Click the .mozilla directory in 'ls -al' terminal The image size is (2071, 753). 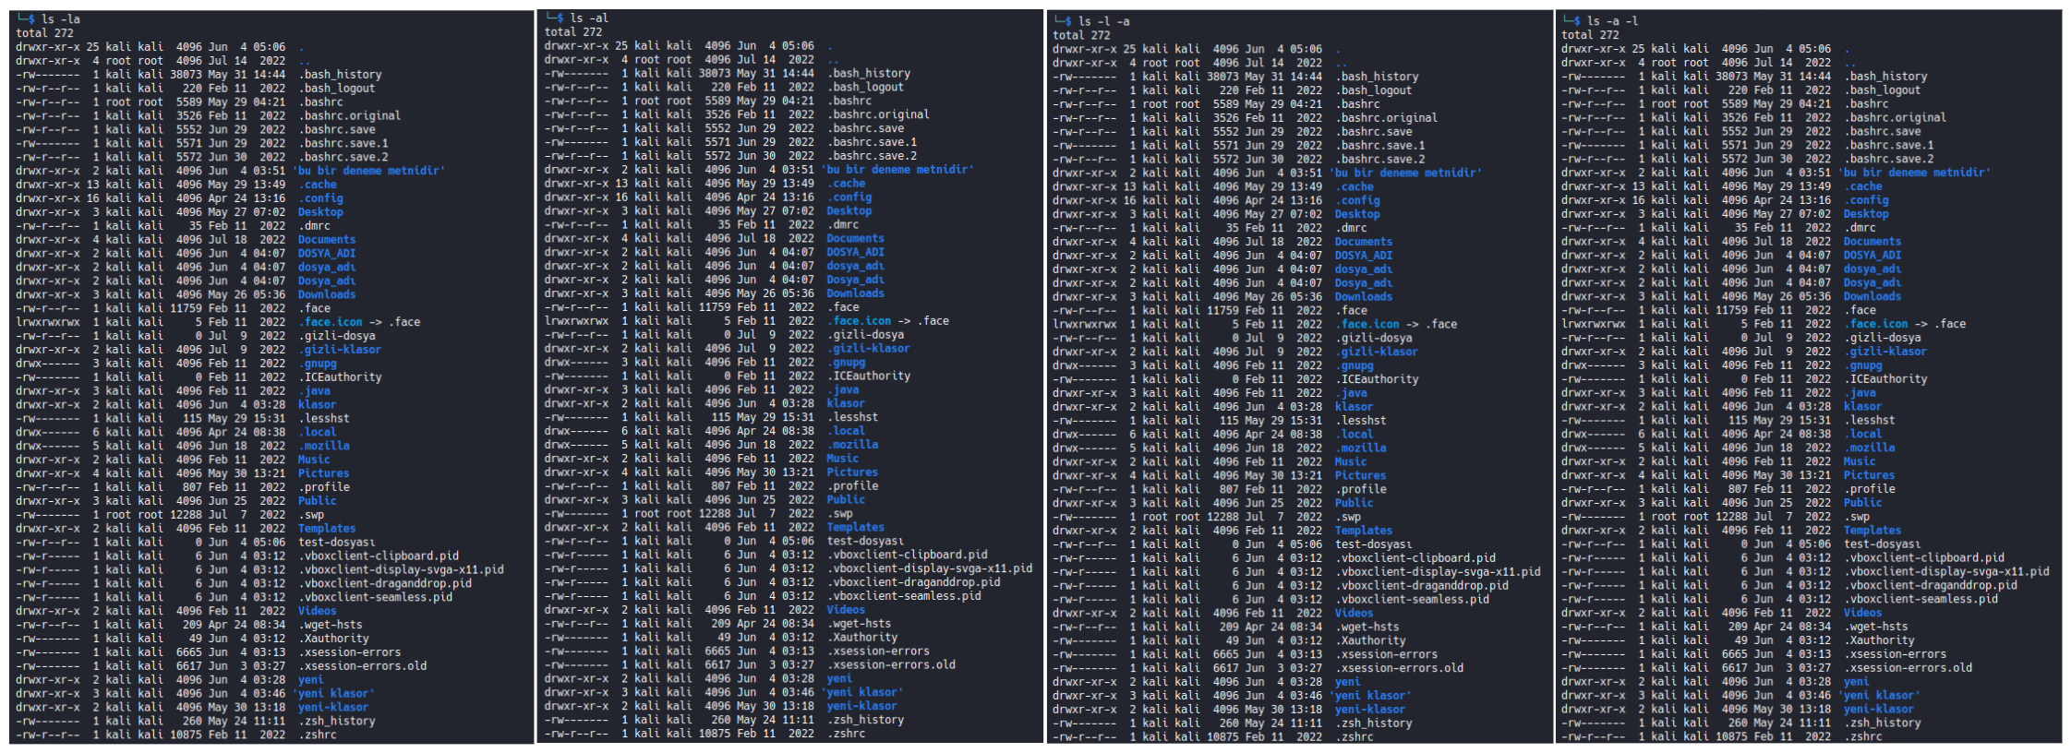tap(852, 445)
